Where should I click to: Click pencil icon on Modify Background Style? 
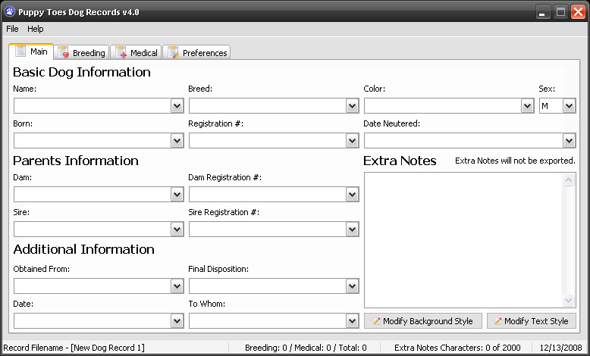coord(377,321)
